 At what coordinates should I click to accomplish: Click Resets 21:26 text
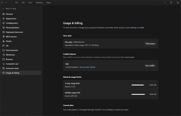coord(70,87)
